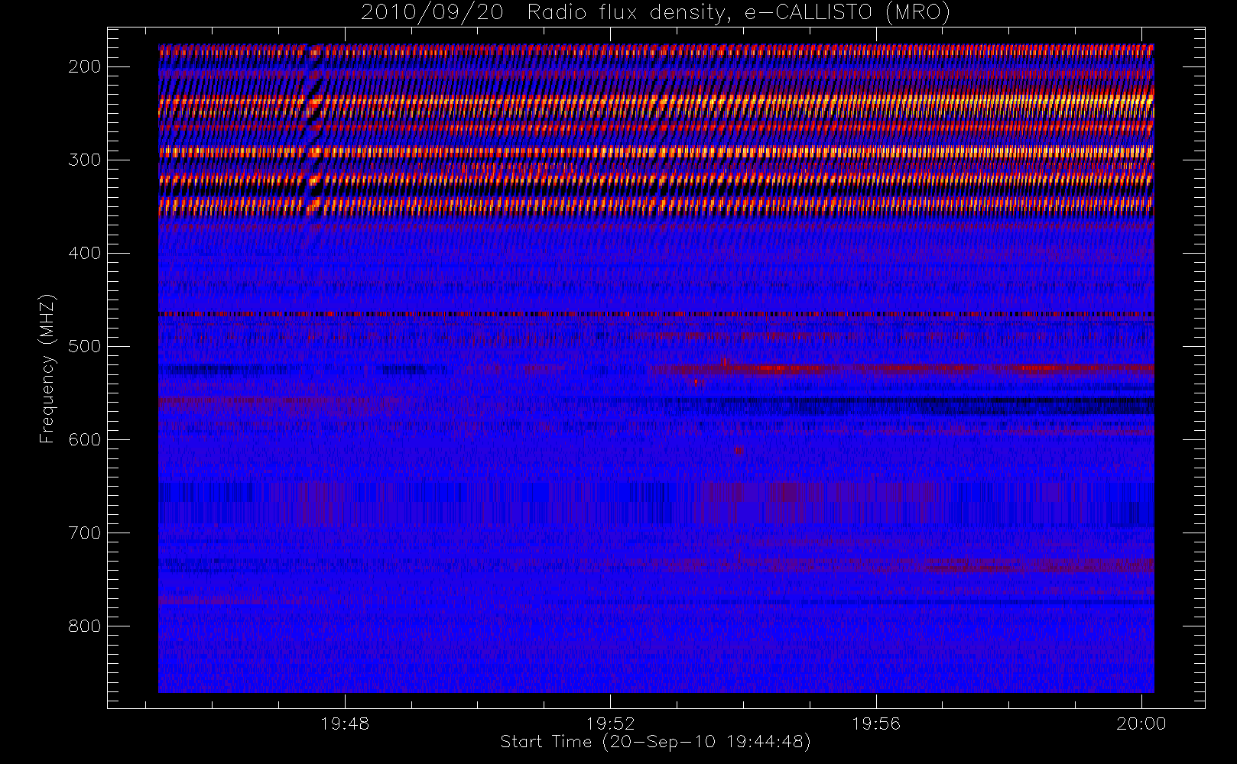Image resolution: width=1237 pixels, height=764 pixels.
Task: Click the 300 frequency tick label
Action: pos(85,160)
